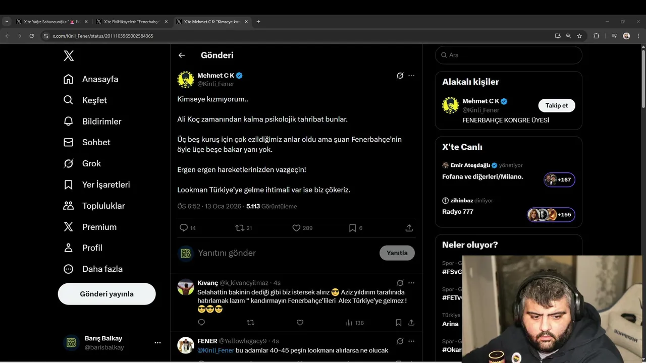Screen dimensions: 646x363
Task: Click the Ara search field
Action: (x=509, y=55)
